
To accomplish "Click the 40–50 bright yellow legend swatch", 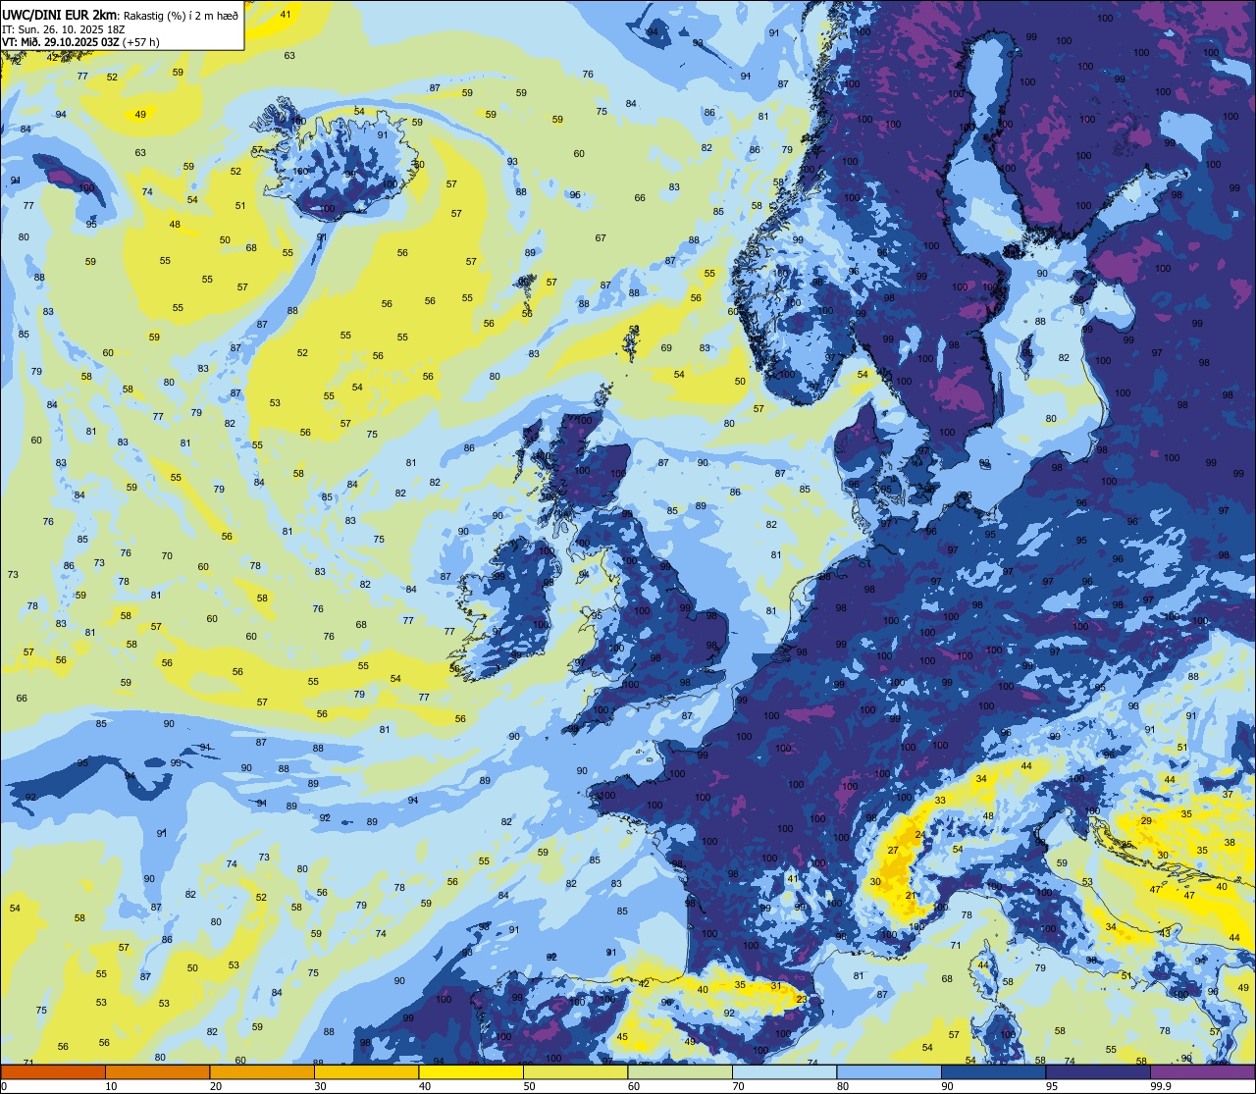I will click(x=471, y=1072).
